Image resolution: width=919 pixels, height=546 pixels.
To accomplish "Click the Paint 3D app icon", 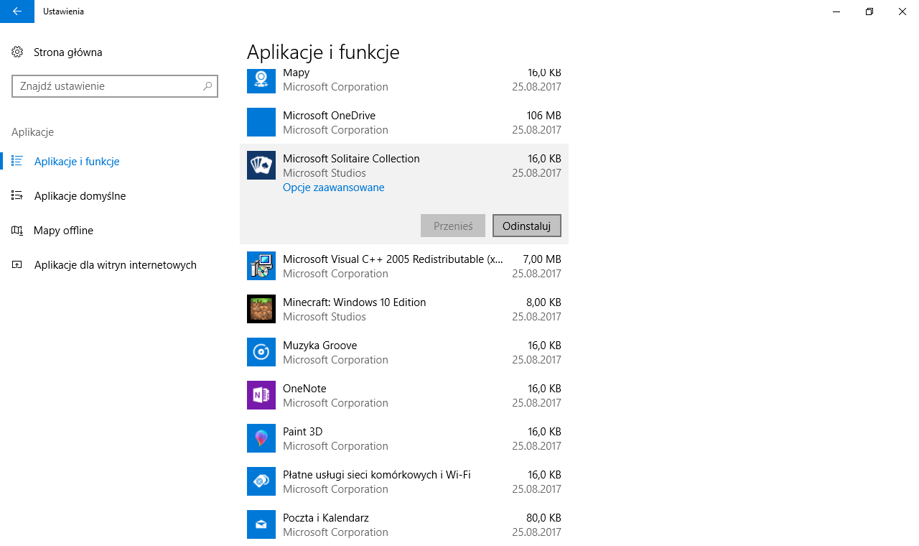I will (261, 438).
